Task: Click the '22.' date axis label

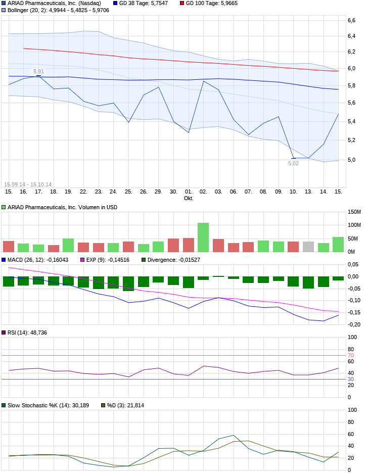Action: [83, 192]
